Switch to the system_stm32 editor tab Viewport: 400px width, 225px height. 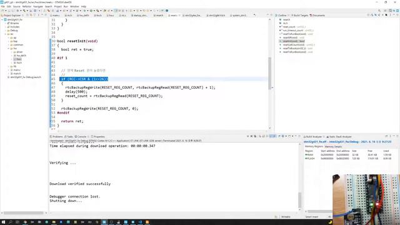pos(239,15)
